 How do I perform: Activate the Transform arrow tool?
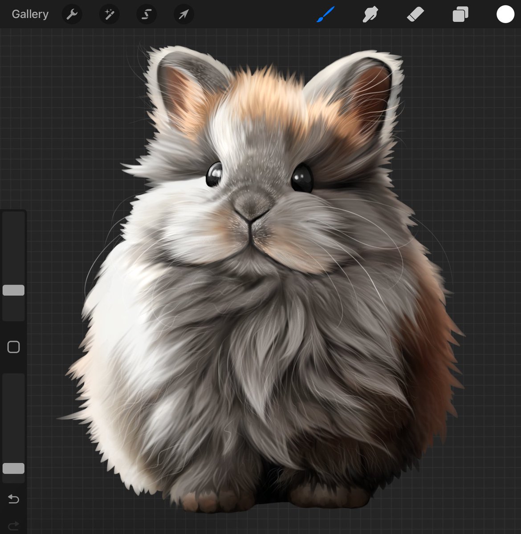[x=184, y=15]
